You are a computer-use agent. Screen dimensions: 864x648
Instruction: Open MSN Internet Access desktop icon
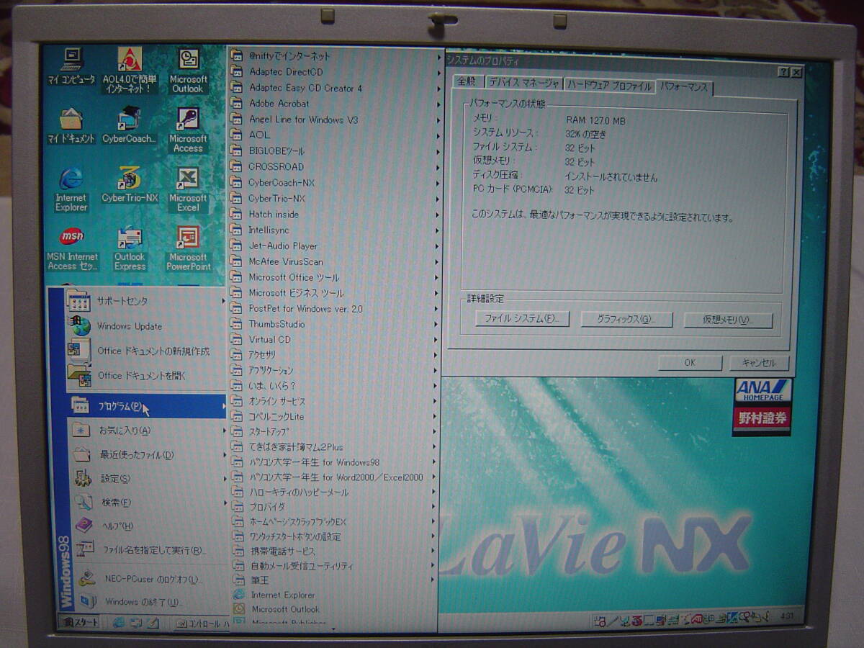point(71,249)
